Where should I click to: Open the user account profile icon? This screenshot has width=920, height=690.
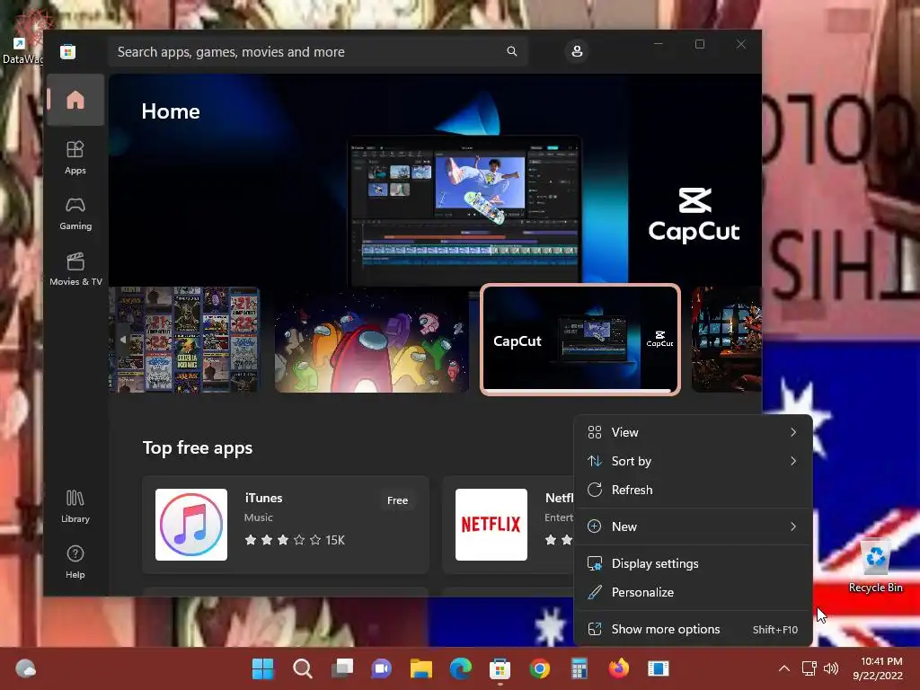[x=577, y=51]
